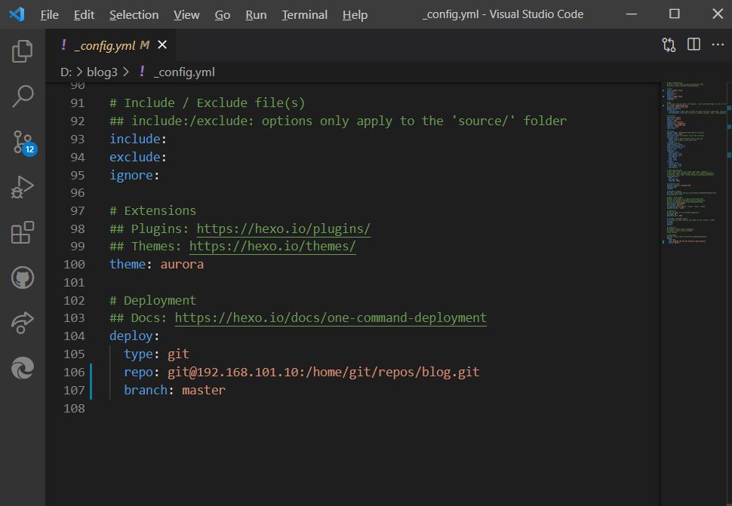Open the Run and Debug view
Screen dimensions: 732x506
22,186
